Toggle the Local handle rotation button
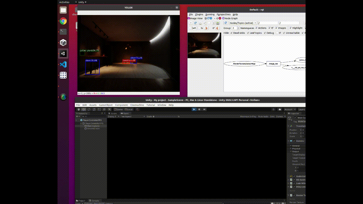363x204 pixels. [x=129, y=109]
